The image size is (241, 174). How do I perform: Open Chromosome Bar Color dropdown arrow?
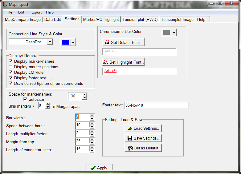click(x=174, y=33)
